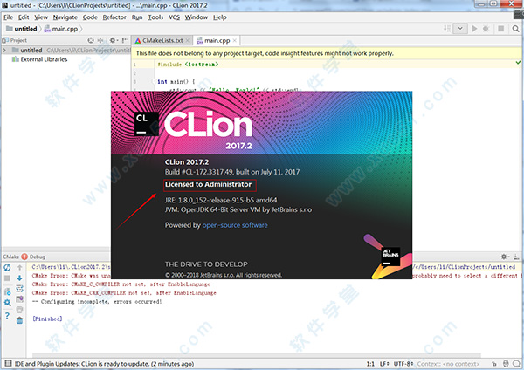Open the Navigate menu

coord(65,17)
